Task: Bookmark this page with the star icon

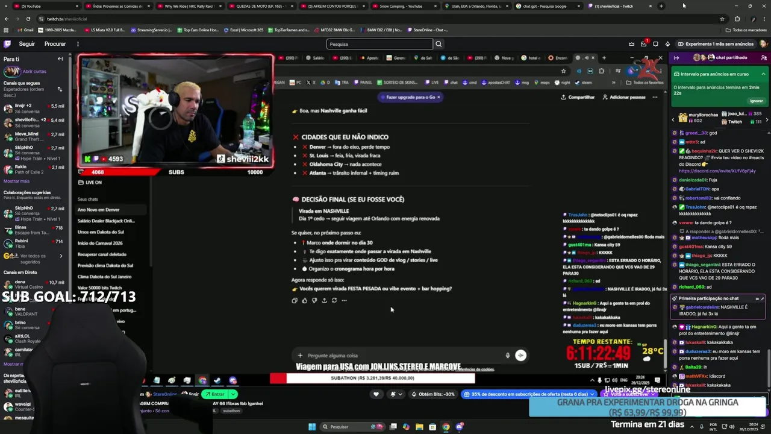Action: coord(722,19)
